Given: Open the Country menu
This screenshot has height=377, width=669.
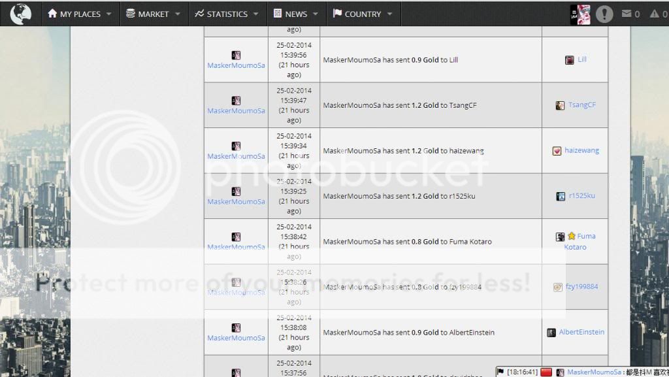Looking at the screenshot, I should tap(363, 14).
